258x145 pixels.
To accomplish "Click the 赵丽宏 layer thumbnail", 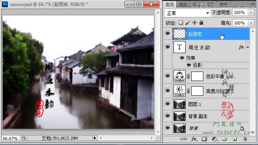I will tap(180, 34).
